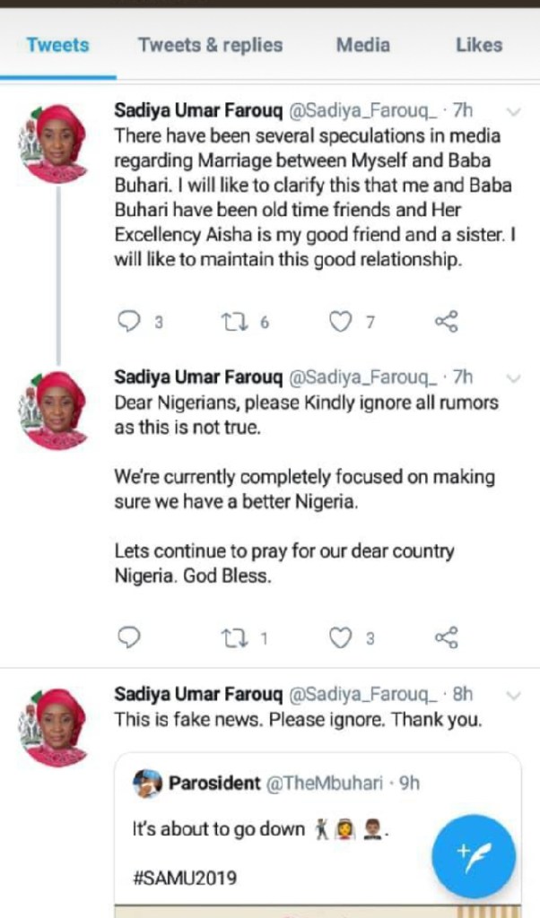Image resolution: width=540 pixels, height=918 pixels.
Task: Tap Sadiya's avatar on the first tweet
Action: [54, 143]
